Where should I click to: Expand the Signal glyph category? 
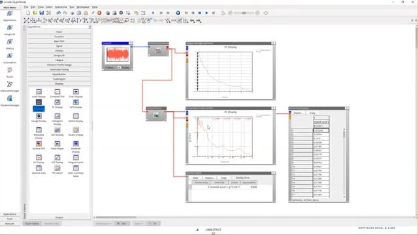click(x=59, y=46)
